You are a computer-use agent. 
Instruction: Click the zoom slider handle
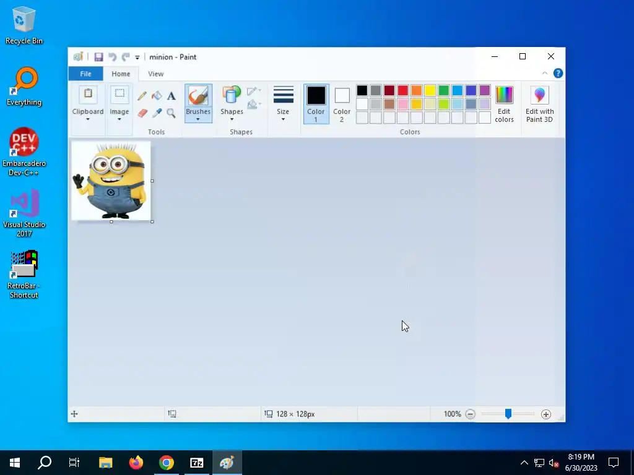coord(508,414)
